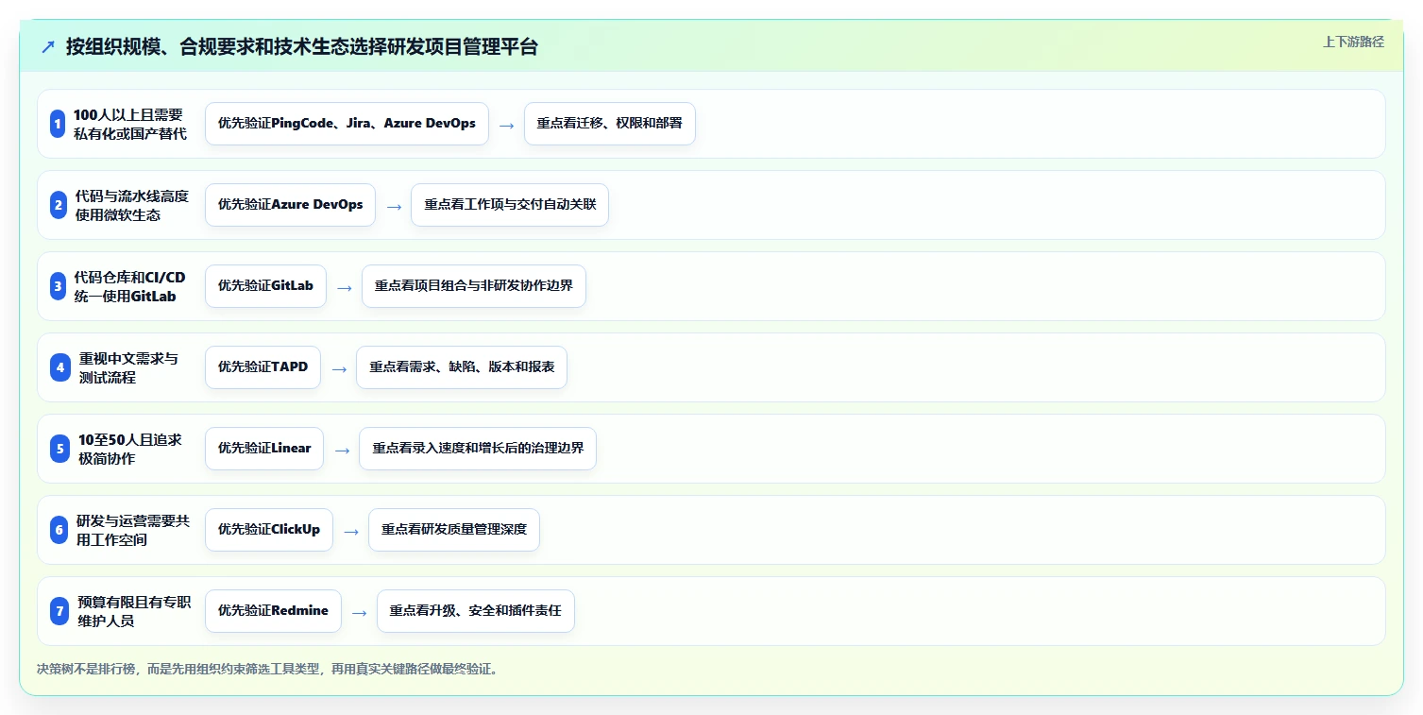This screenshot has height=715, width=1423.
Task: Click the numbered badge 3
Action: [x=59, y=286]
